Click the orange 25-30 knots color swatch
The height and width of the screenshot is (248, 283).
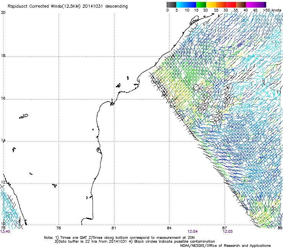pos(221,5)
